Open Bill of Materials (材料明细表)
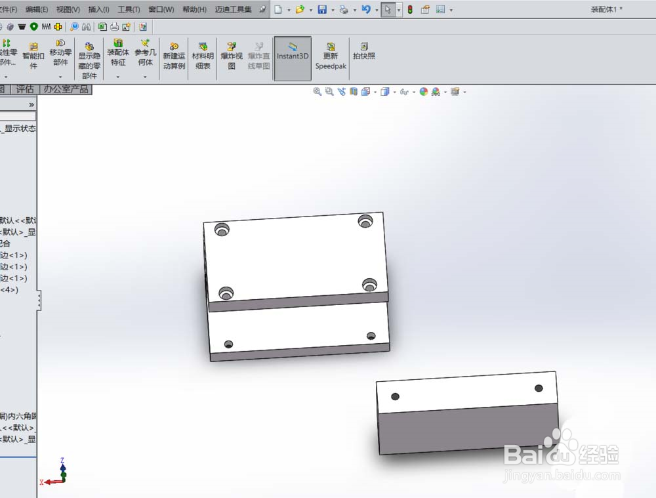Screen dimensions: 656x498 [x=203, y=56]
